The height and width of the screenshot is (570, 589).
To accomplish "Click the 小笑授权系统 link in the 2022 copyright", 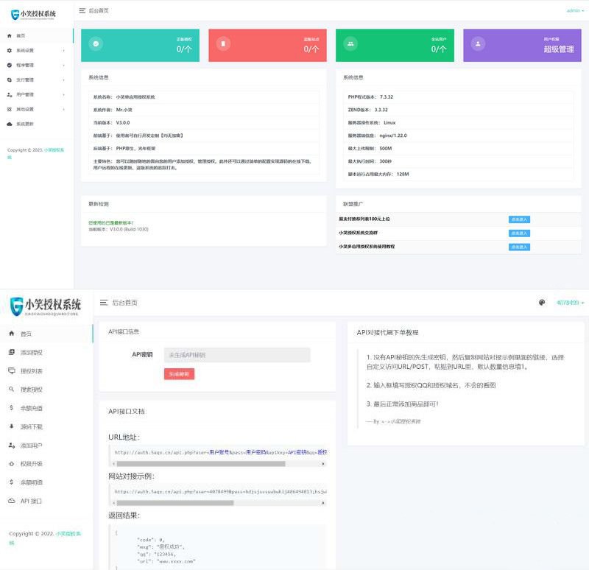I will click(68, 533).
